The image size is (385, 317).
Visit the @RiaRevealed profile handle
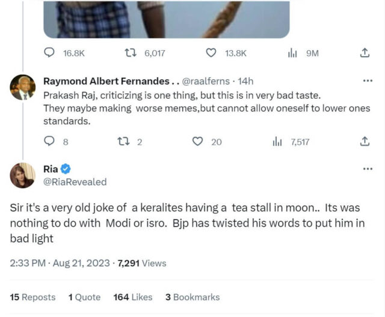click(x=75, y=181)
